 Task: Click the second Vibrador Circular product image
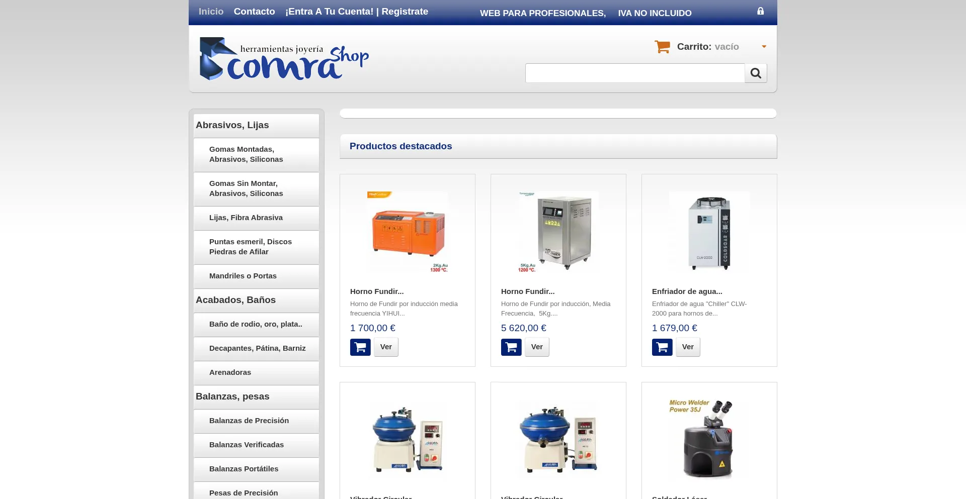pos(558,440)
